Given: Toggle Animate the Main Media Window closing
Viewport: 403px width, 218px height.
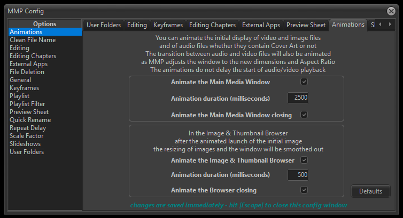Looking at the screenshot, I should pos(304,115).
